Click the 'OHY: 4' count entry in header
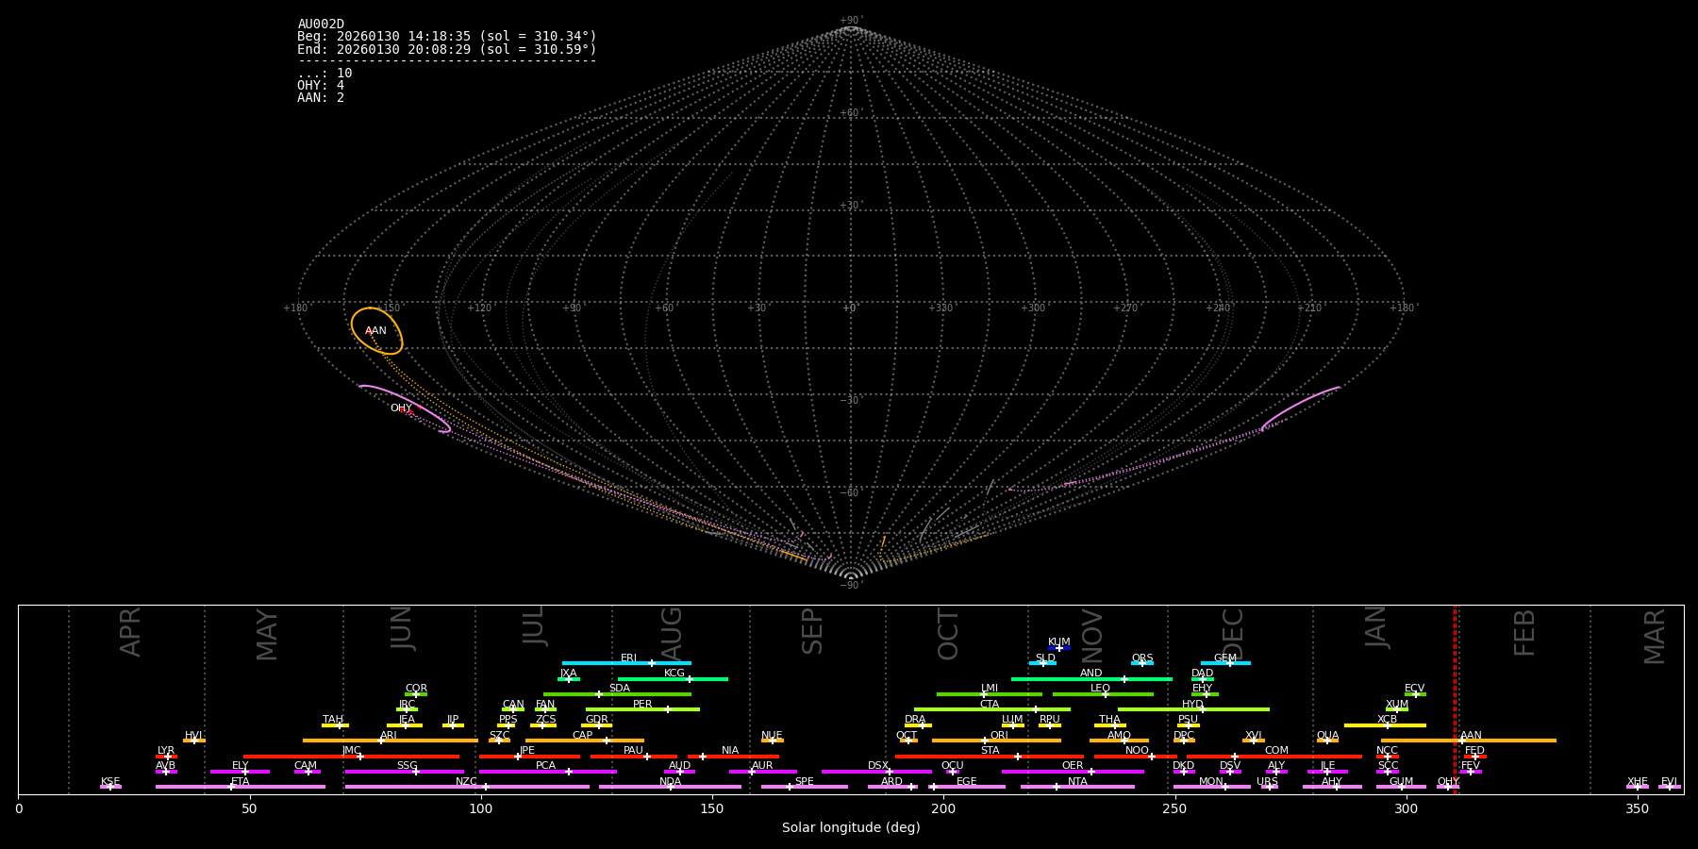The width and height of the screenshot is (1698, 849). click(x=321, y=86)
